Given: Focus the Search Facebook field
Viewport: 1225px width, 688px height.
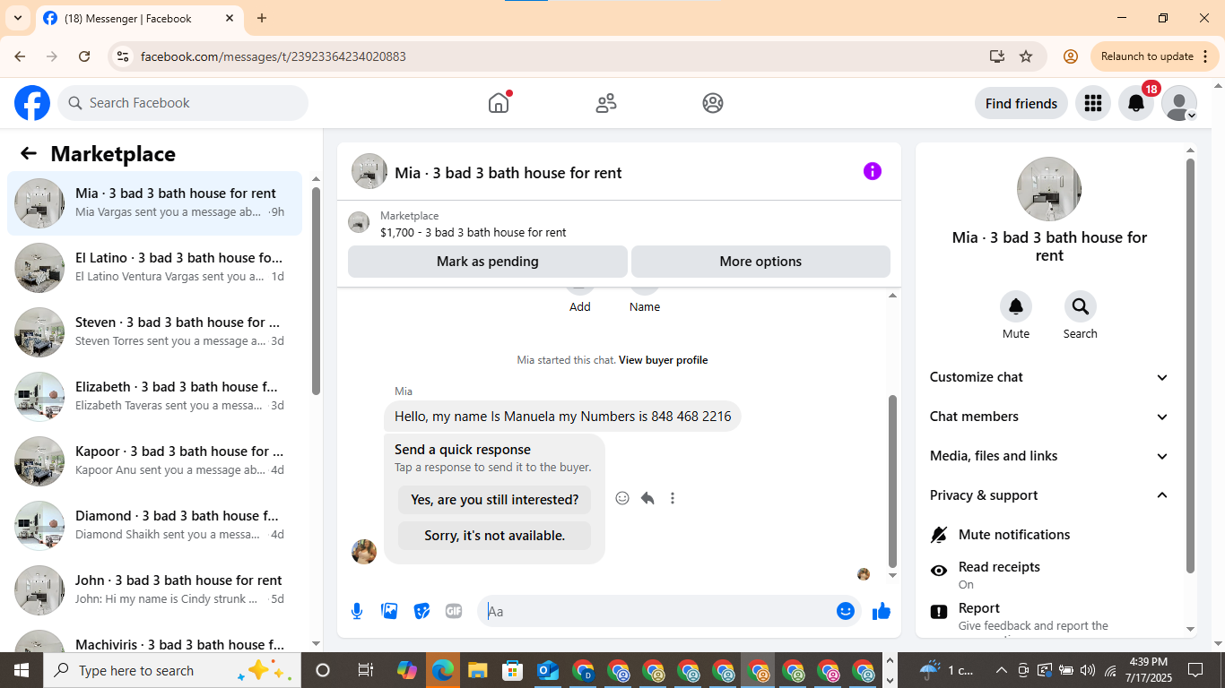Looking at the screenshot, I should point(183,103).
